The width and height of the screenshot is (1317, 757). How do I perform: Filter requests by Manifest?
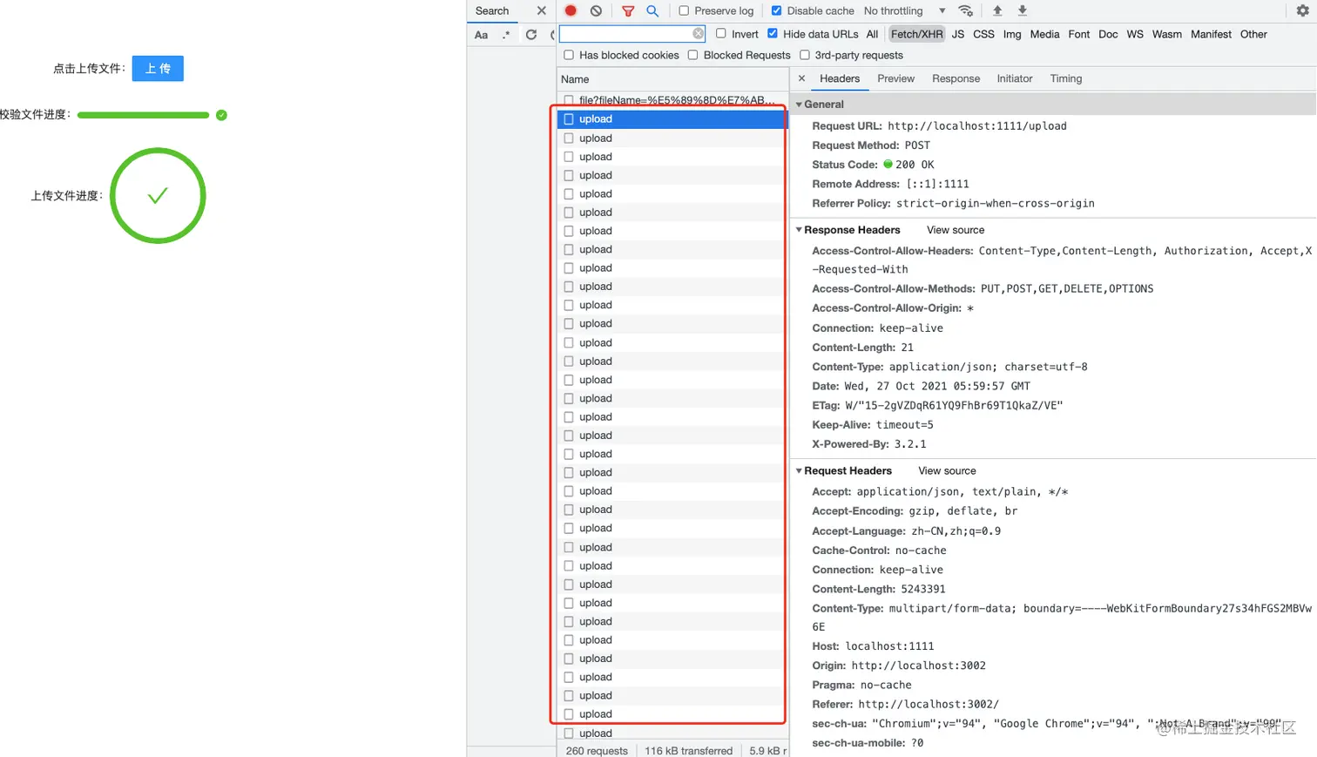(1211, 34)
